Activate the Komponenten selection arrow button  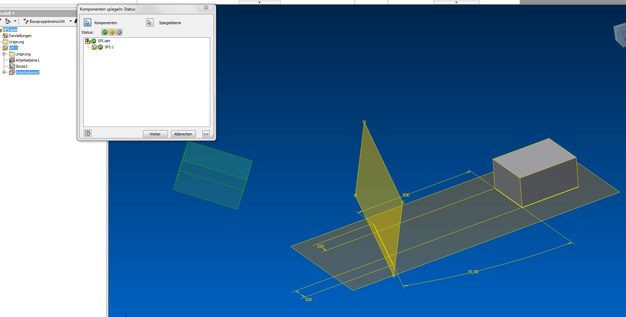[88, 22]
